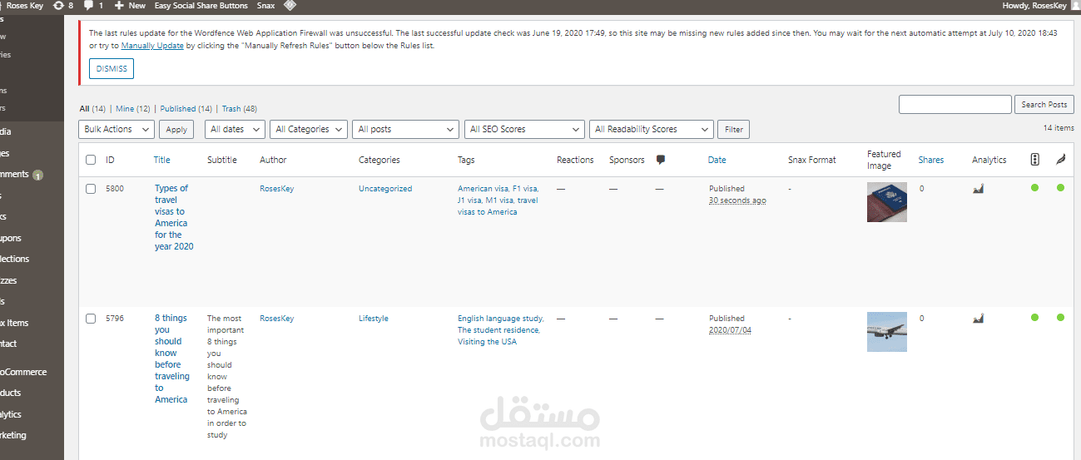Sort posts by Date column
Screen dimensions: 1081x460
pyautogui.click(x=717, y=160)
